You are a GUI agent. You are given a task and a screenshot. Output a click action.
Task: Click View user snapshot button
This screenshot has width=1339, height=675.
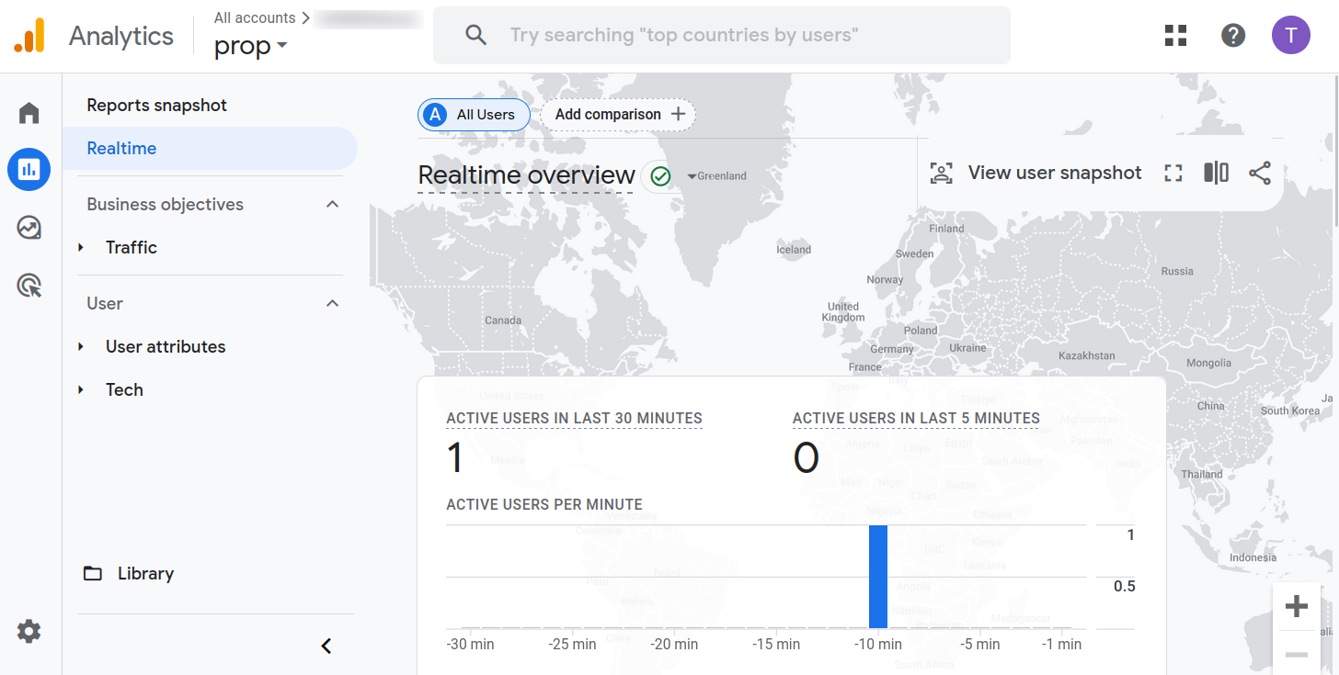tap(1036, 173)
